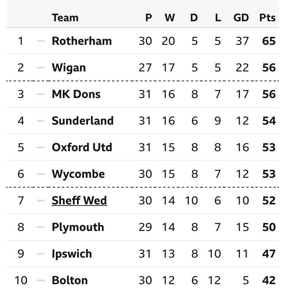The width and height of the screenshot is (285, 291).
Task: Click the position number 10 for Bolton
Action: pyautogui.click(x=21, y=280)
